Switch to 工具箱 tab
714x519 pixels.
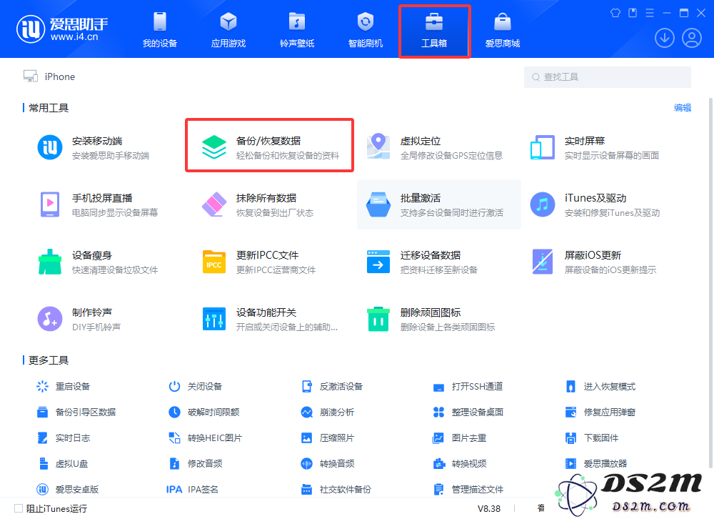(x=434, y=31)
